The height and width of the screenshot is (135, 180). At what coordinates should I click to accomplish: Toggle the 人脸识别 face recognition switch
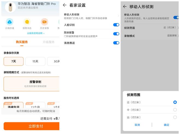point(116,25)
